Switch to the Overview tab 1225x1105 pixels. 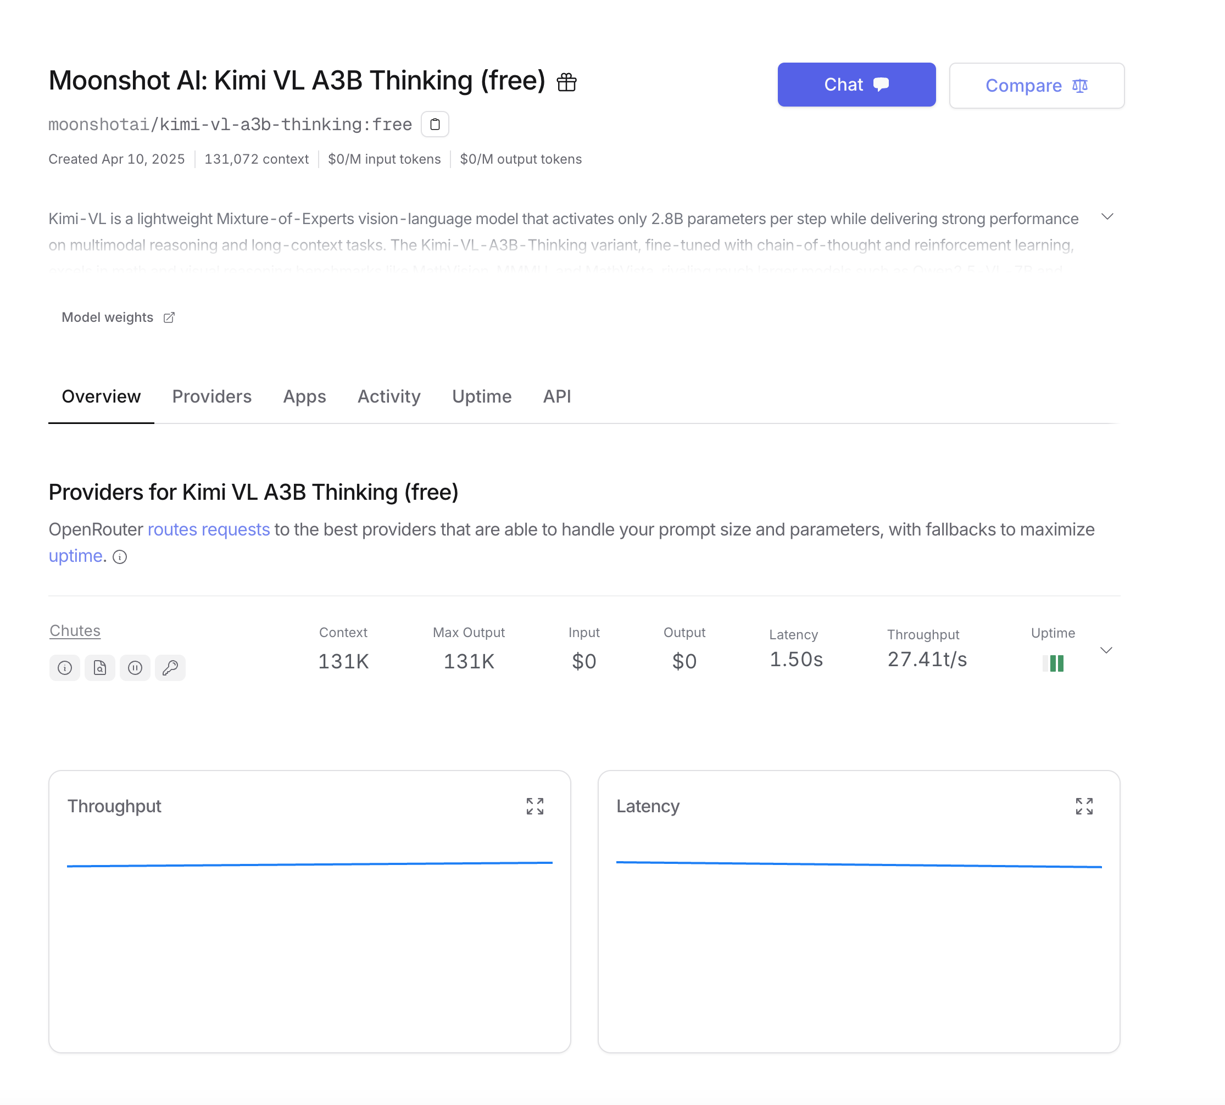pyautogui.click(x=102, y=397)
